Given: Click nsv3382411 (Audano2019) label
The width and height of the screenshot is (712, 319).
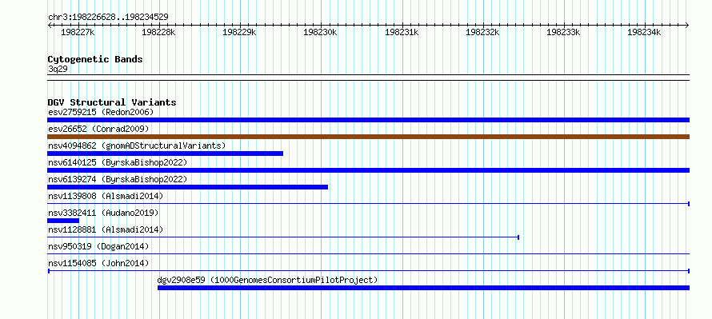Looking at the screenshot, I should 103,213.
